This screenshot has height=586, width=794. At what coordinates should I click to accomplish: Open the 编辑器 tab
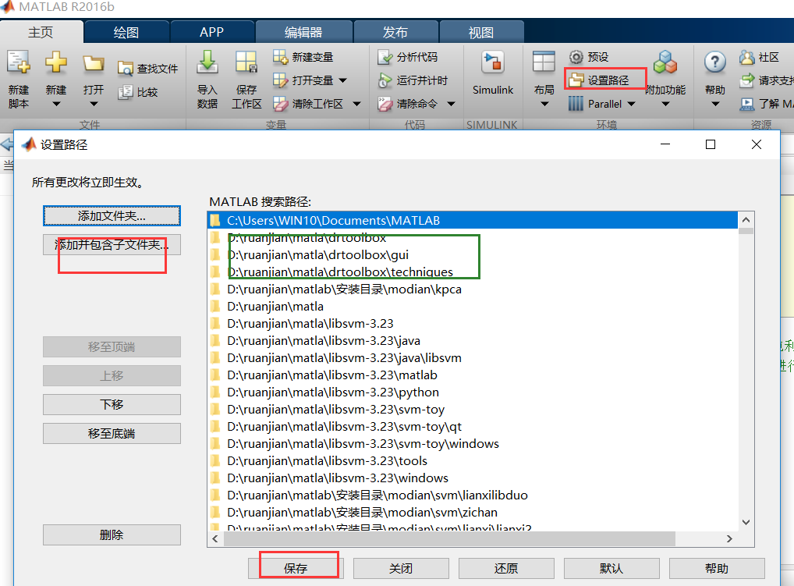[x=303, y=31]
